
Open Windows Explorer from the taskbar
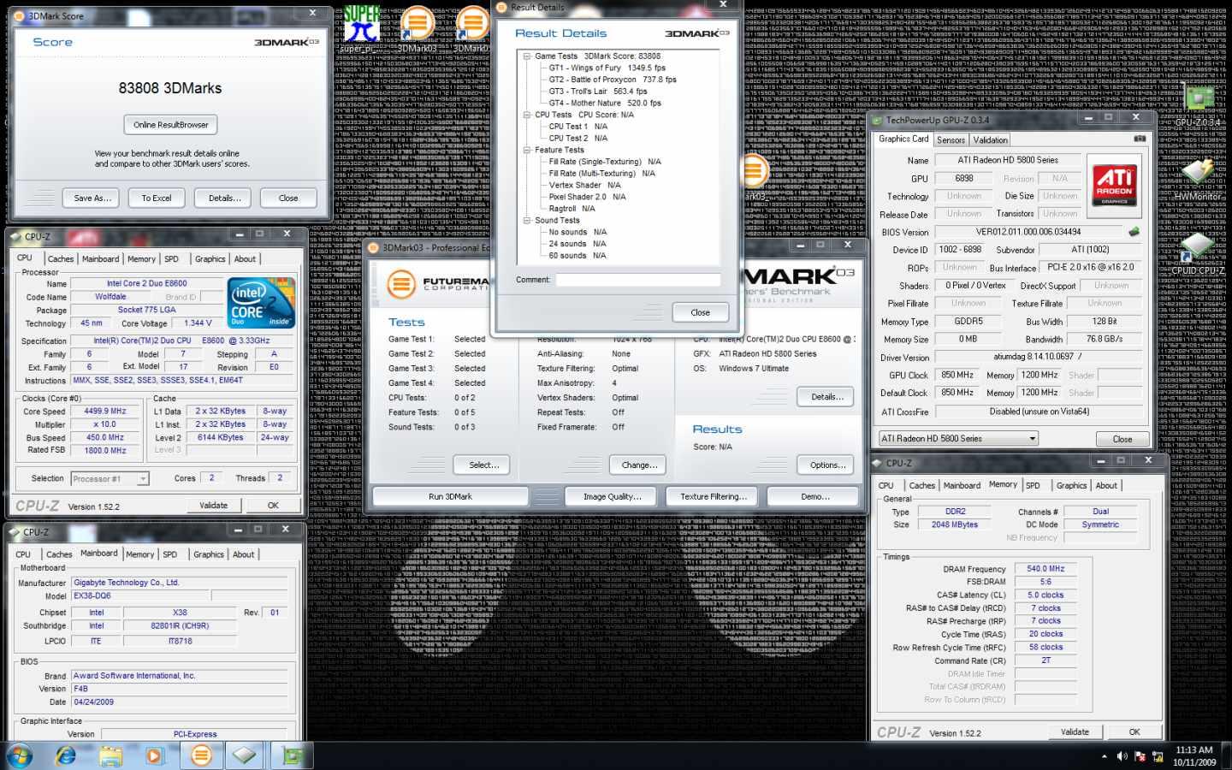tap(110, 755)
